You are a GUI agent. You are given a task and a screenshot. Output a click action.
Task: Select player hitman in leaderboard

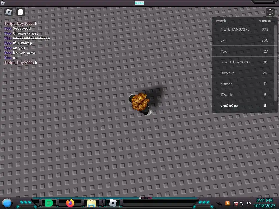(243, 84)
